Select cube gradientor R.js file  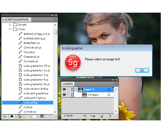(36, 80)
